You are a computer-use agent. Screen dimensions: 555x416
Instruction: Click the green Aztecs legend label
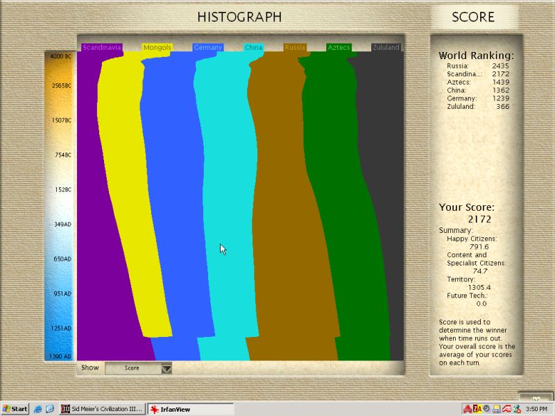339,48
